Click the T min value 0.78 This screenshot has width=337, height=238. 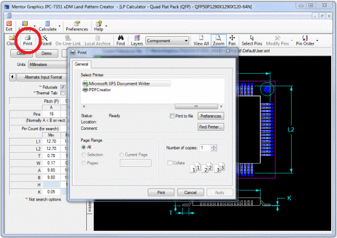point(51,156)
